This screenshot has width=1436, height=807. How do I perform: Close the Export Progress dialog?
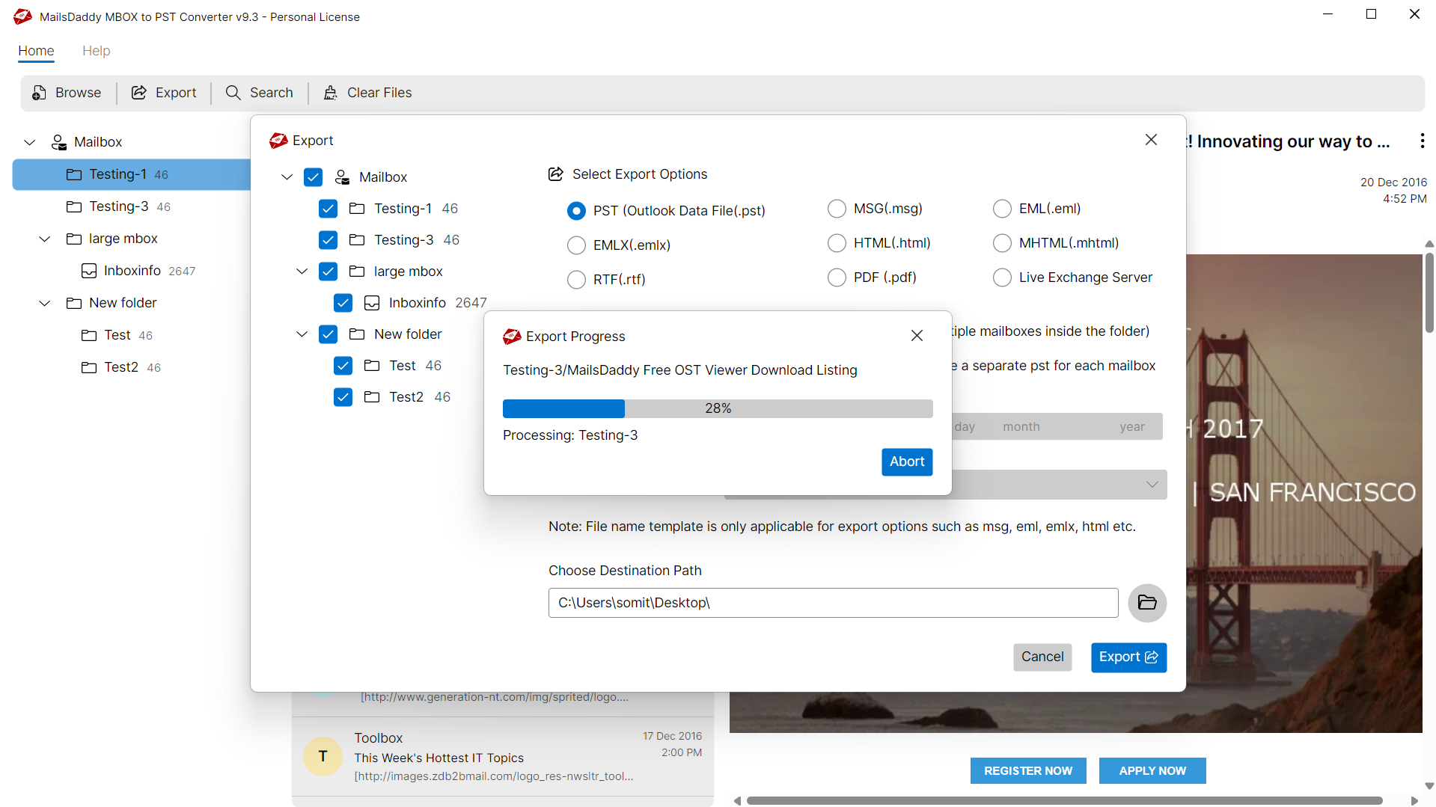[917, 336]
